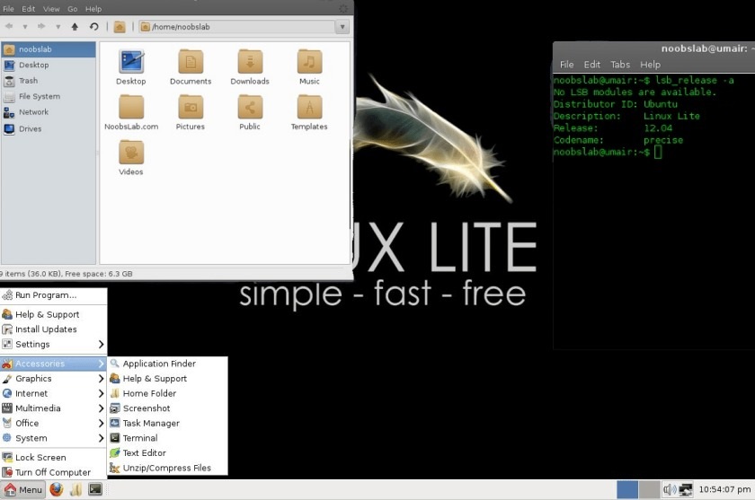Image resolution: width=755 pixels, height=500 pixels.
Task: Select Desktop in the sidebar
Action: (x=49, y=65)
